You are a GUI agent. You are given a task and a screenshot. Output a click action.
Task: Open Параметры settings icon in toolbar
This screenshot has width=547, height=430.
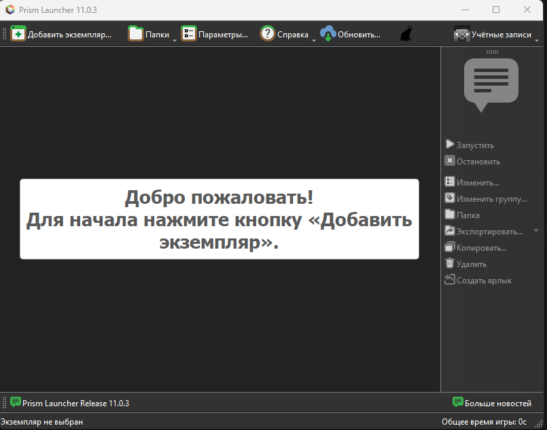[x=189, y=34]
